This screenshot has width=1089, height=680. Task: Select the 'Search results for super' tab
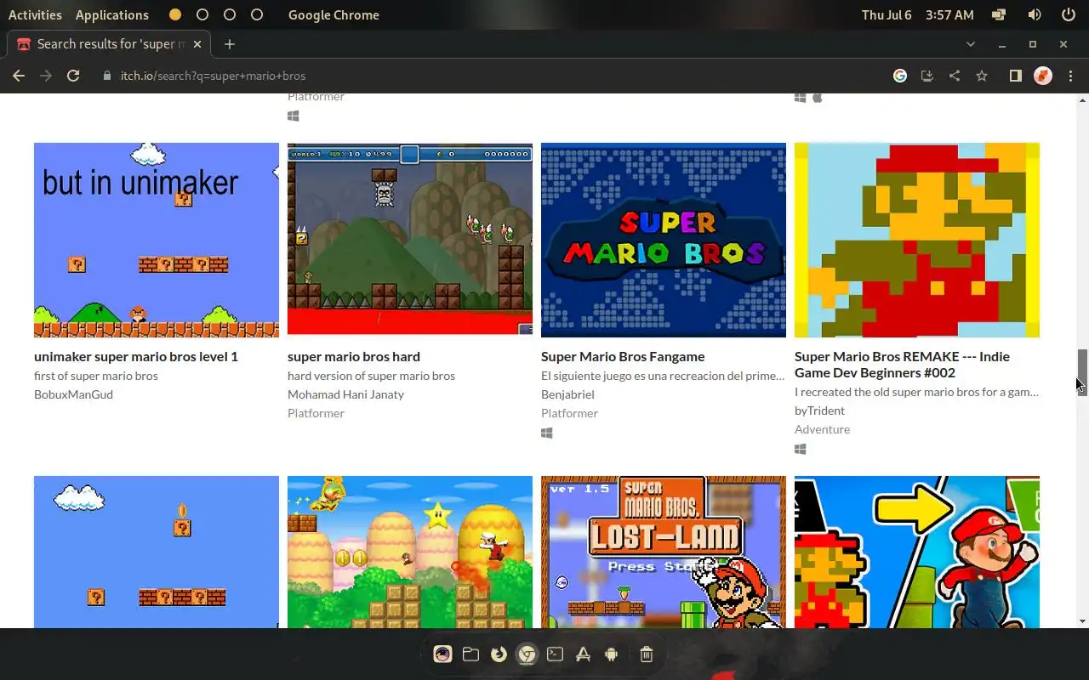click(x=109, y=44)
